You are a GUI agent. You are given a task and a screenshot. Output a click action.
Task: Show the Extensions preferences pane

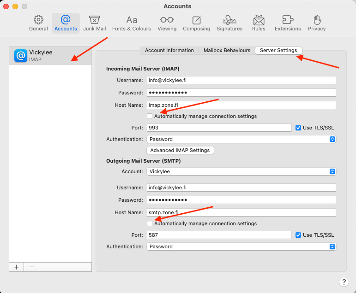point(287,23)
